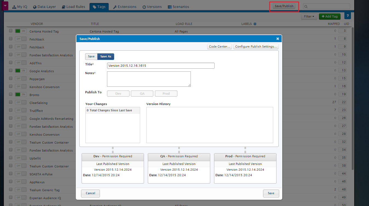This screenshot has width=369, height=206.
Task: Click the MAPPED column header
Action: [x=334, y=24]
